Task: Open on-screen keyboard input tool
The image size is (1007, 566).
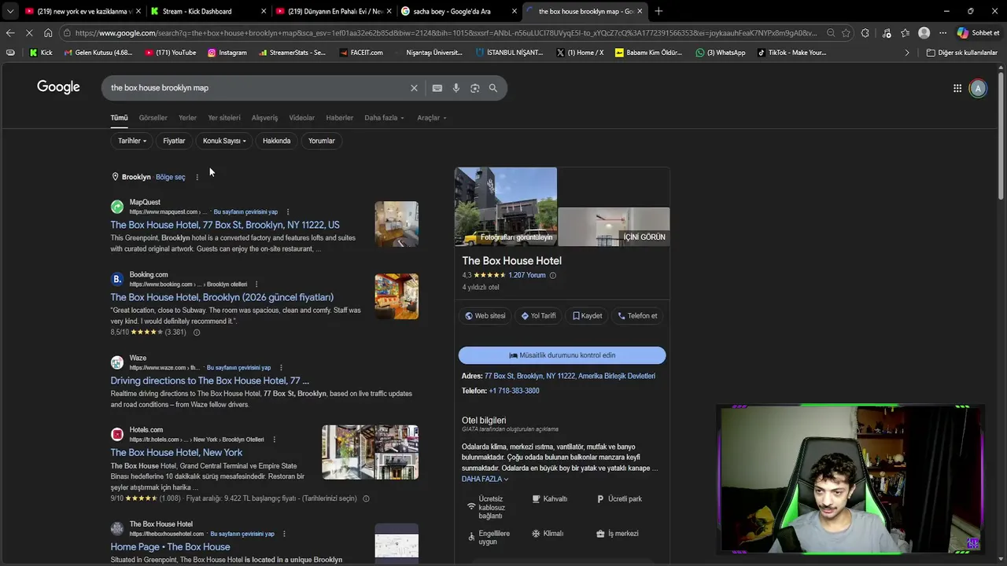Action: (437, 88)
